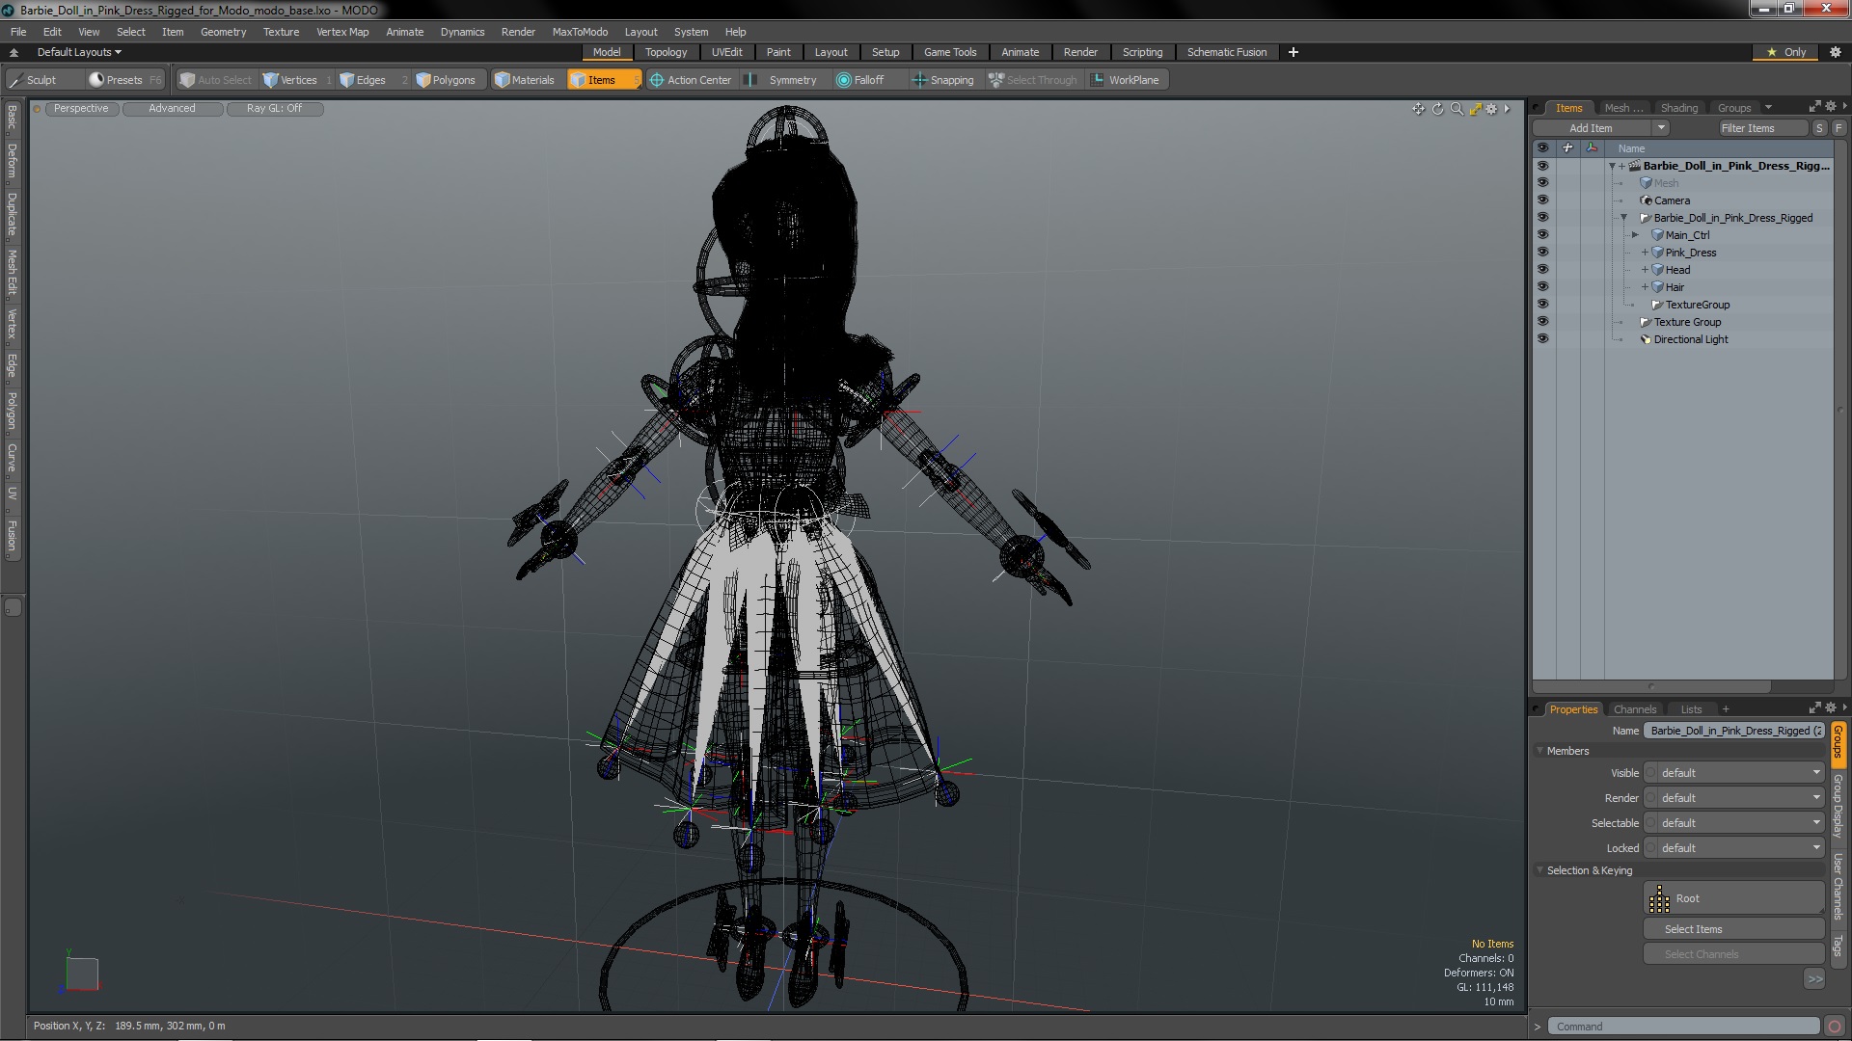The height and width of the screenshot is (1041, 1852).
Task: Expand the Main_Ctrl tree item
Action: pyautogui.click(x=1635, y=235)
